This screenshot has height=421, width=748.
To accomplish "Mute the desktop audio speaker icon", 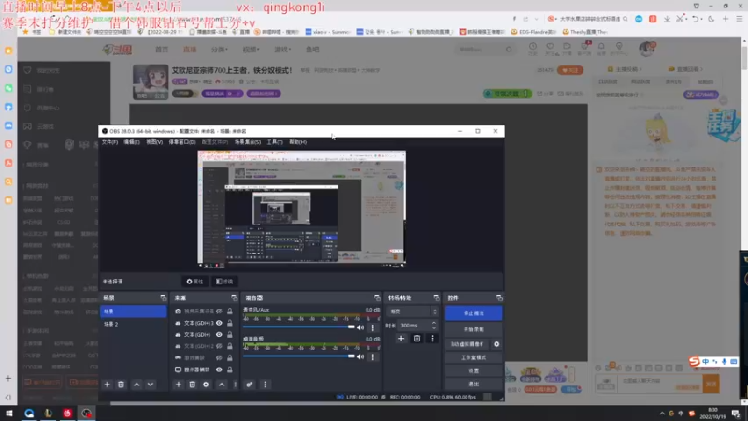I will (361, 356).
